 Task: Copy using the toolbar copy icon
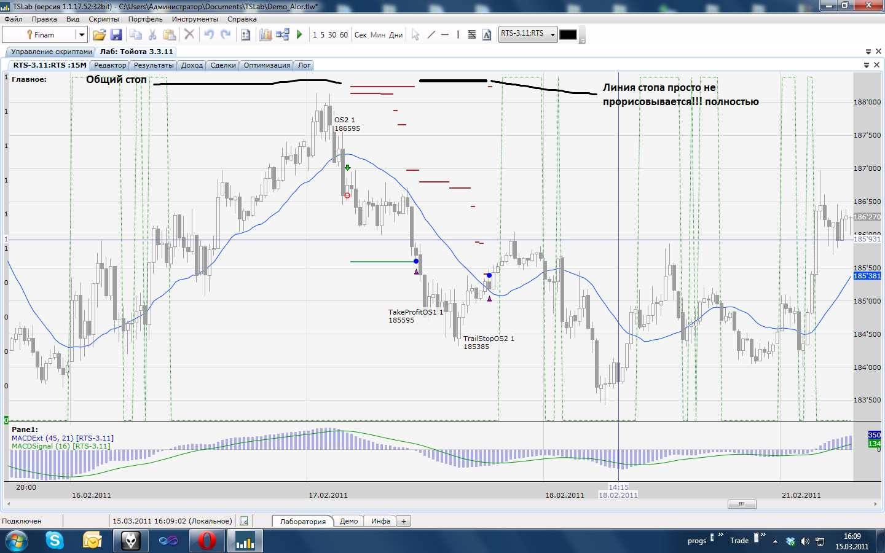click(135, 35)
